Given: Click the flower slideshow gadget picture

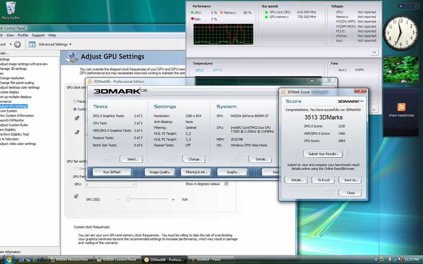Looking at the screenshot, I should tap(401, 69).
